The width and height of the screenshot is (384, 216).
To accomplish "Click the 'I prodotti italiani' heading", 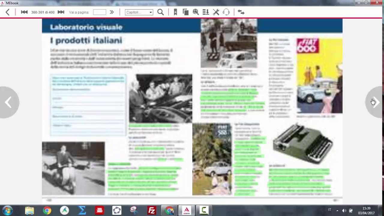I will point(86,40).
